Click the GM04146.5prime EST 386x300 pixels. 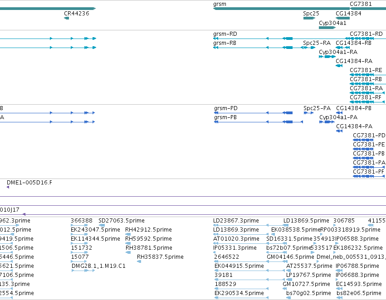(x=277, y=261)
